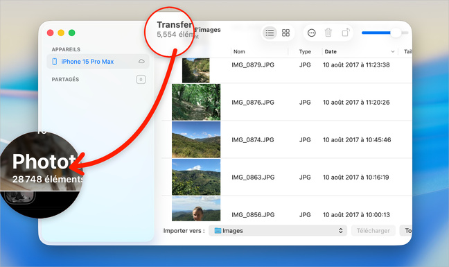Click the PARTAGÉS section header
449x267 pixels.
(65, 80)
